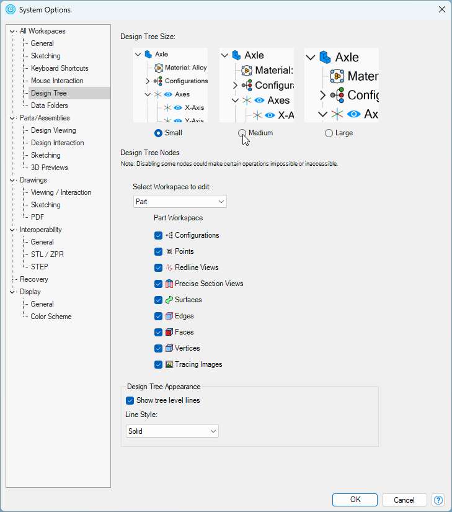This screenshot has height=512, width=452.
Task: Click the Points node icon
Action: coord(169,251)
